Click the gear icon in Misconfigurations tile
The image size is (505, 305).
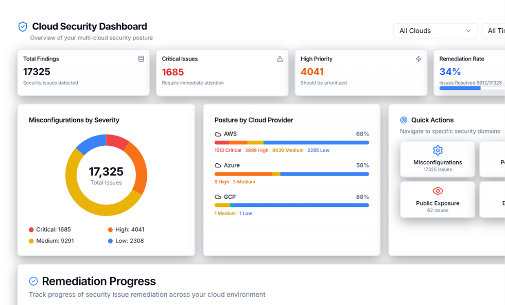click(438, 150)
